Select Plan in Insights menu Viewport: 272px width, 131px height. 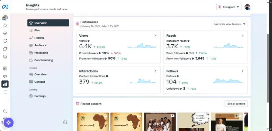pyautogui.click(x=48, y=30)
